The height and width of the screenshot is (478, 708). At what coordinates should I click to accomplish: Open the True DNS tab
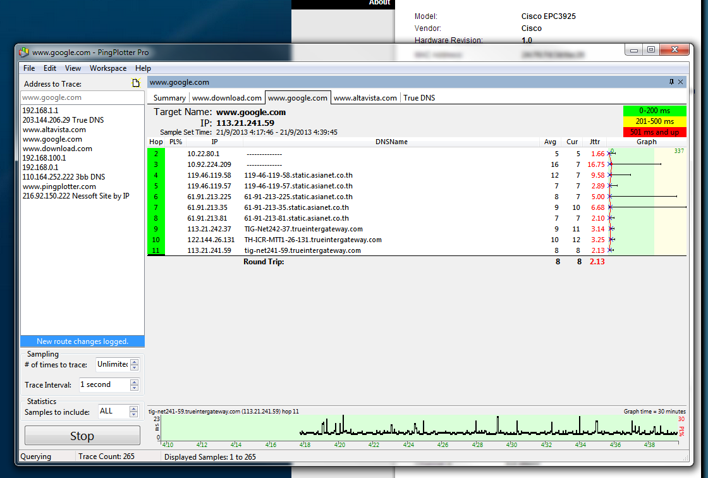pos(419,98)
